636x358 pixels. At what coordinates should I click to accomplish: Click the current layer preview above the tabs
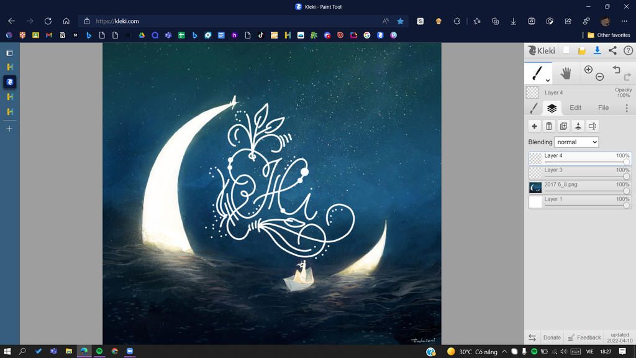coord(532,93)
